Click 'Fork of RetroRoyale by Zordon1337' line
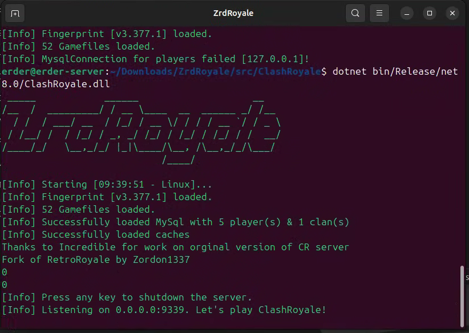Viewport: 469px width, 333px height. (x=96, y=260)
